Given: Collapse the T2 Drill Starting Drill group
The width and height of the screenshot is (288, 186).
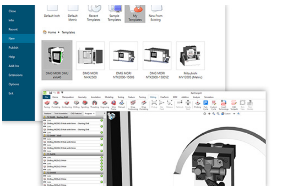Looking at the screenshot, I should (44, 117).
